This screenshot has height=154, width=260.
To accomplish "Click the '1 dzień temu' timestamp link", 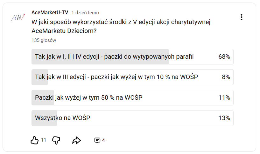I will point(85,13).
